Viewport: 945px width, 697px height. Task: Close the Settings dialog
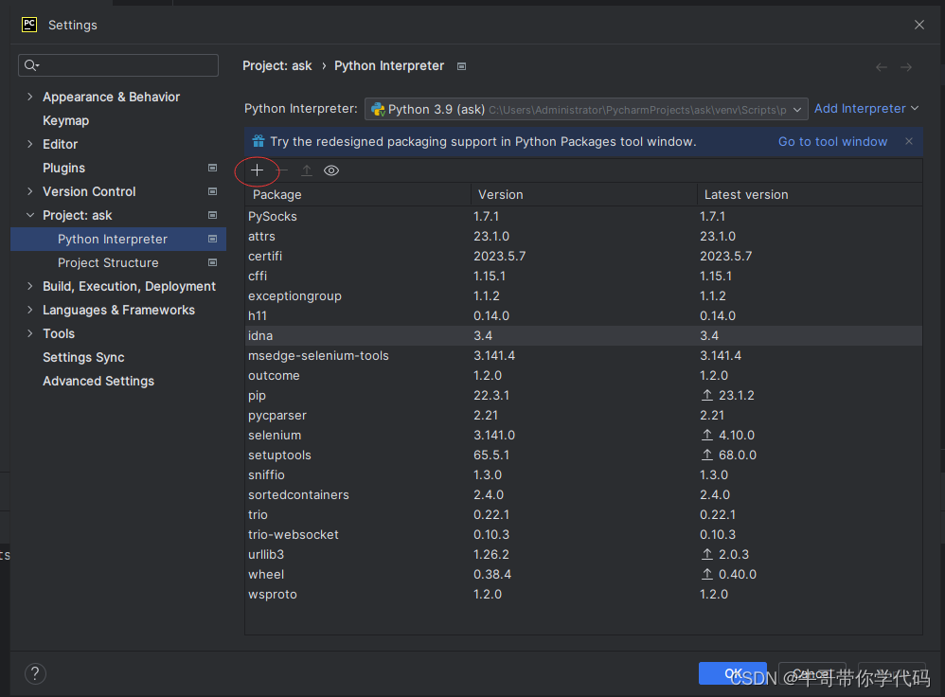click(x=919, y=25)
